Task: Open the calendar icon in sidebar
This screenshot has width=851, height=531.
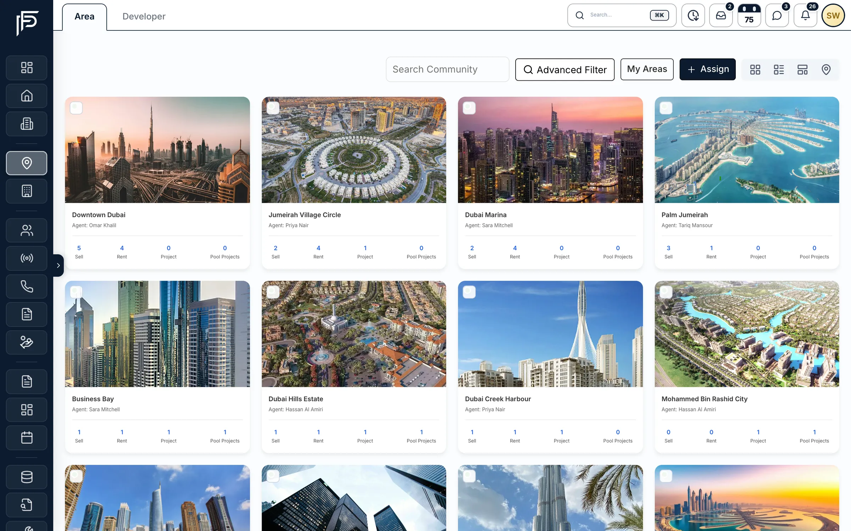Action: (x=27, y=438)
